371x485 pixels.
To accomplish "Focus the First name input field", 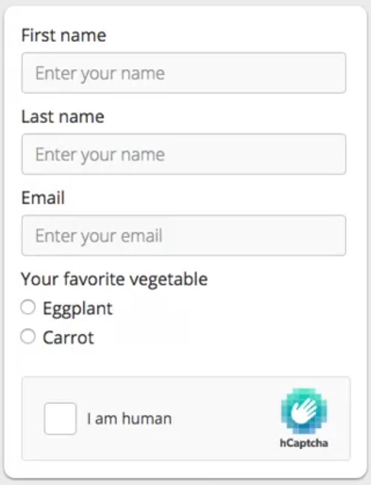I will (x=183, y=73).
